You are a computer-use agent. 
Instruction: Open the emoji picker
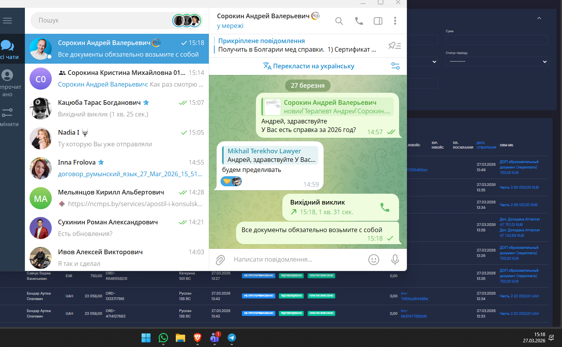(x=374, y=260)
